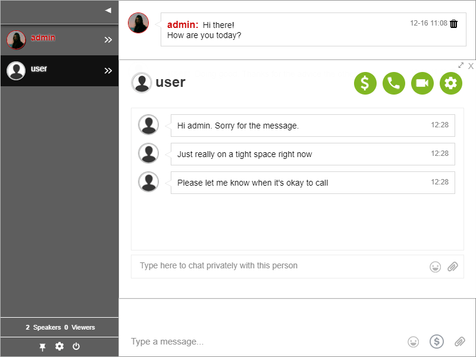Start a voice call with user
The width and height of the screenshot is (476, 357).
coord(393,83)
